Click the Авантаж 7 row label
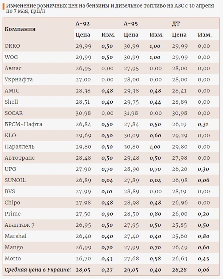 [19, 225]
